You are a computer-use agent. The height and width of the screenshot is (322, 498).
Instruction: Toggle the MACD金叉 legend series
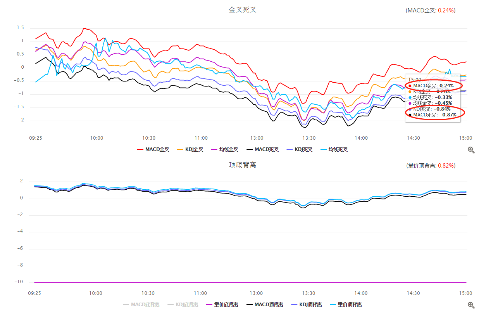(x=153, y=149)
